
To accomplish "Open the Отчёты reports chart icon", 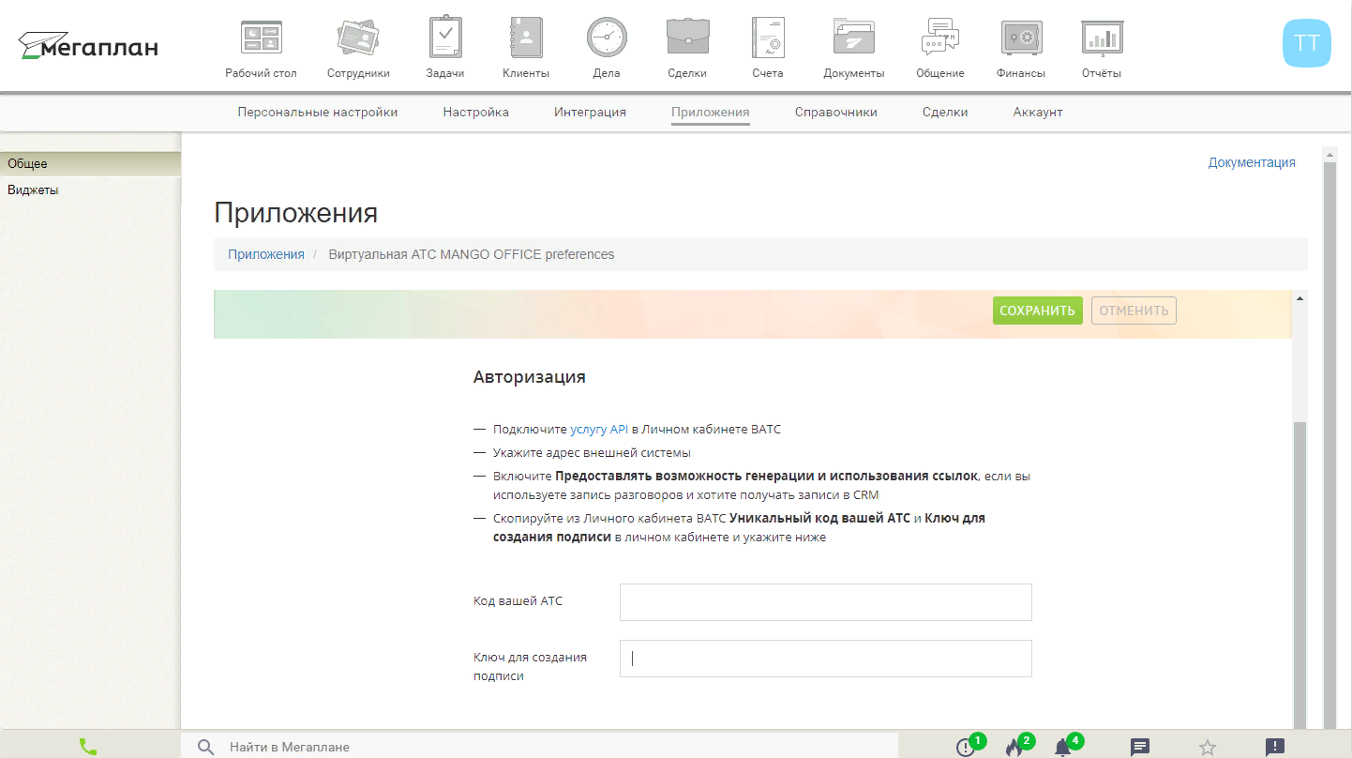I will (x=1102, y=38).
